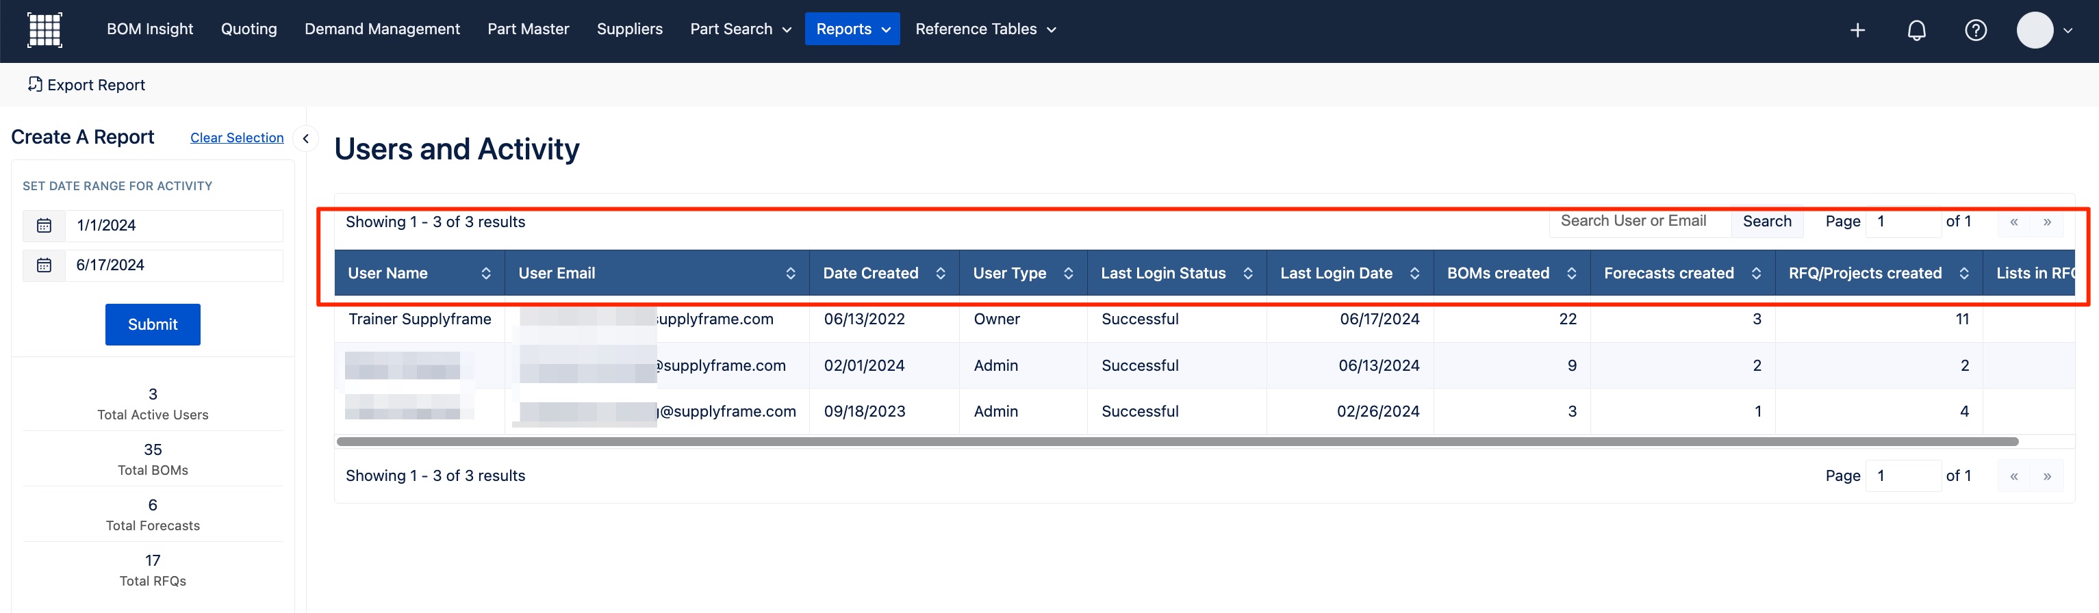Click the Search button

(1766, 222)
